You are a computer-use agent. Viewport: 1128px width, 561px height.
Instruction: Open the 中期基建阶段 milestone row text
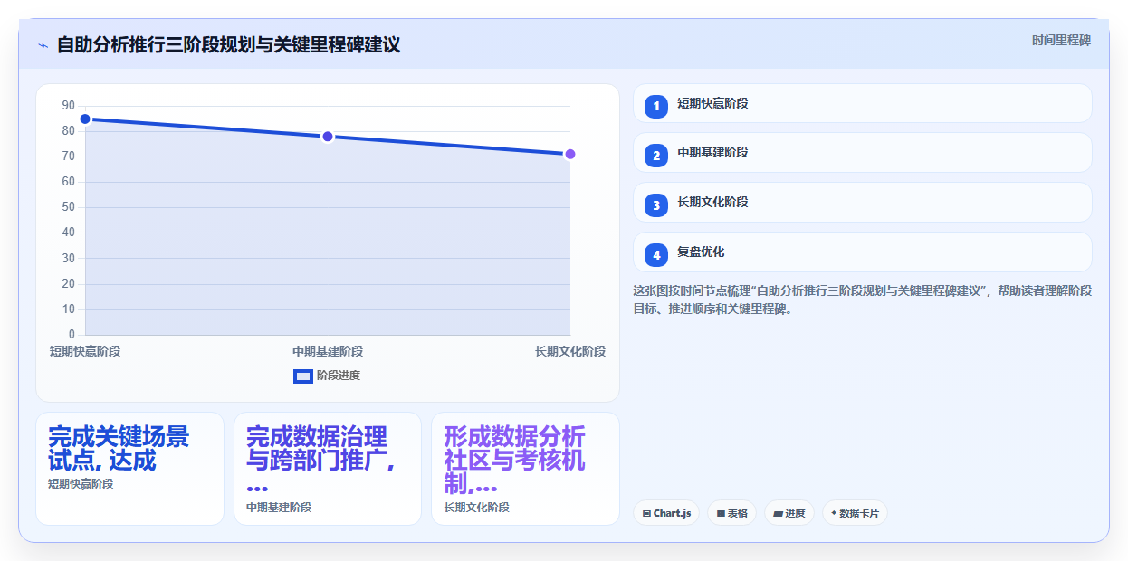[712, 152]
